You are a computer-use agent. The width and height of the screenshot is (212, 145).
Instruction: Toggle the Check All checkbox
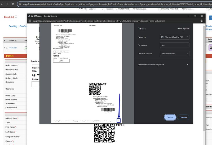click(x=16, y=17)
